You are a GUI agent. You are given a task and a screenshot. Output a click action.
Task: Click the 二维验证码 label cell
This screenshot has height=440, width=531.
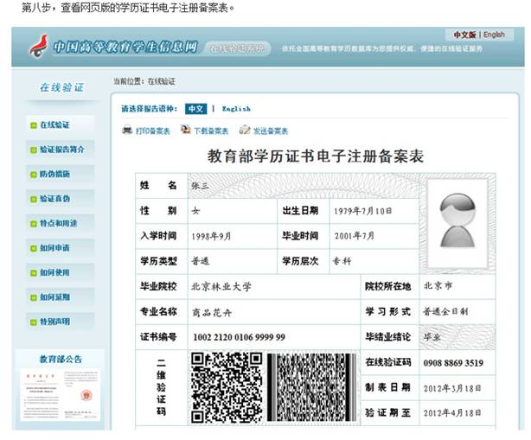point(161,387)
